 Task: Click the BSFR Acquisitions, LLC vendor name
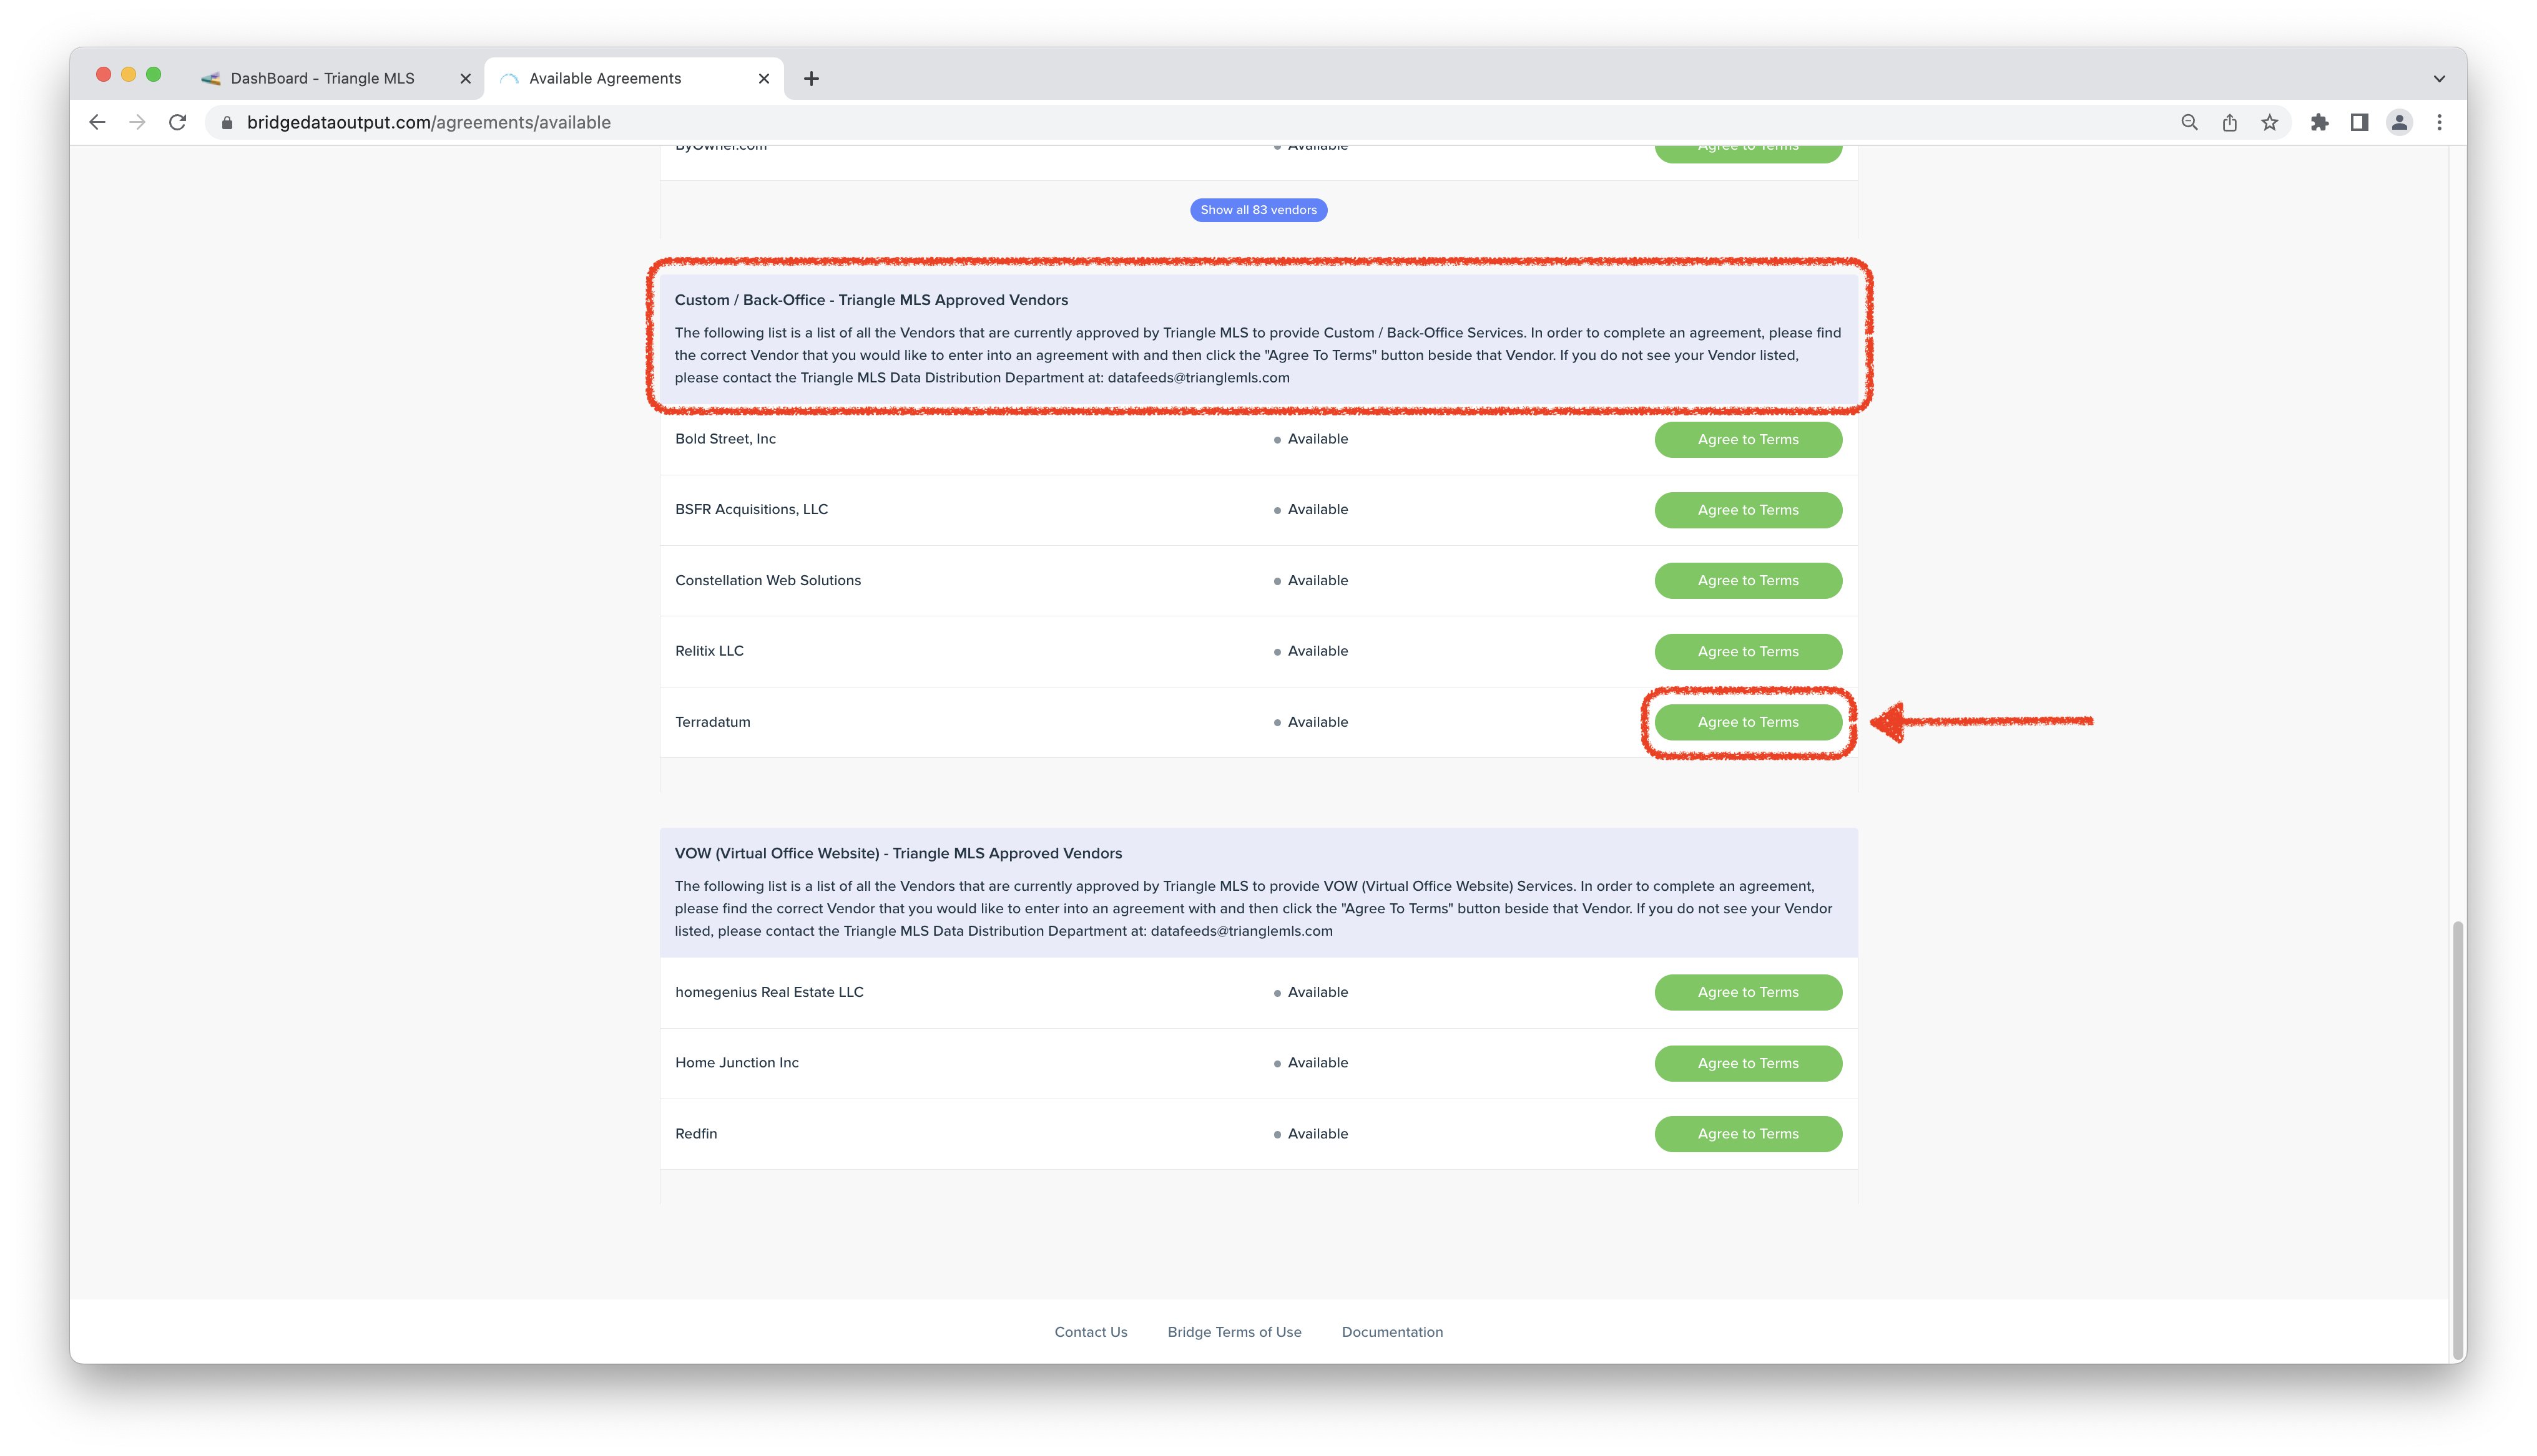(x=750, y=509)
